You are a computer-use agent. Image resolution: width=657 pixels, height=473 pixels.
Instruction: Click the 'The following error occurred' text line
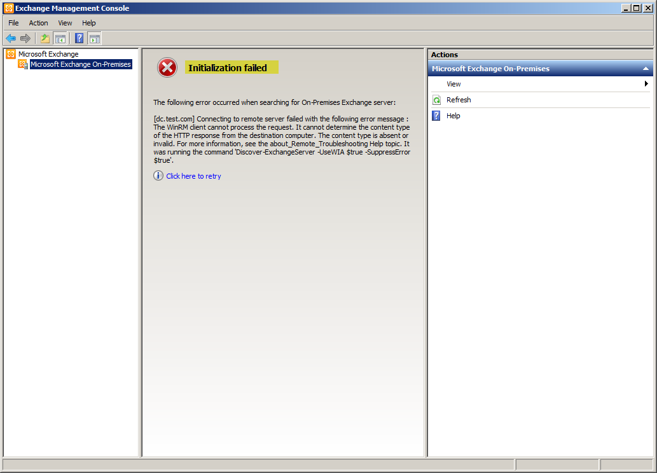tap(275, 102)
